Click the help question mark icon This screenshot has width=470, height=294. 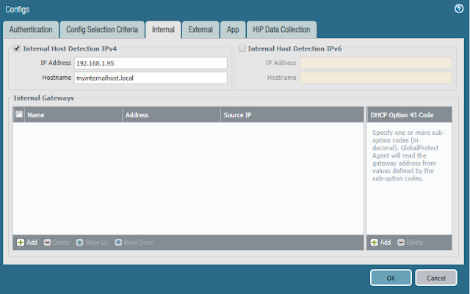pyautogui.click(x=459, y=8)
